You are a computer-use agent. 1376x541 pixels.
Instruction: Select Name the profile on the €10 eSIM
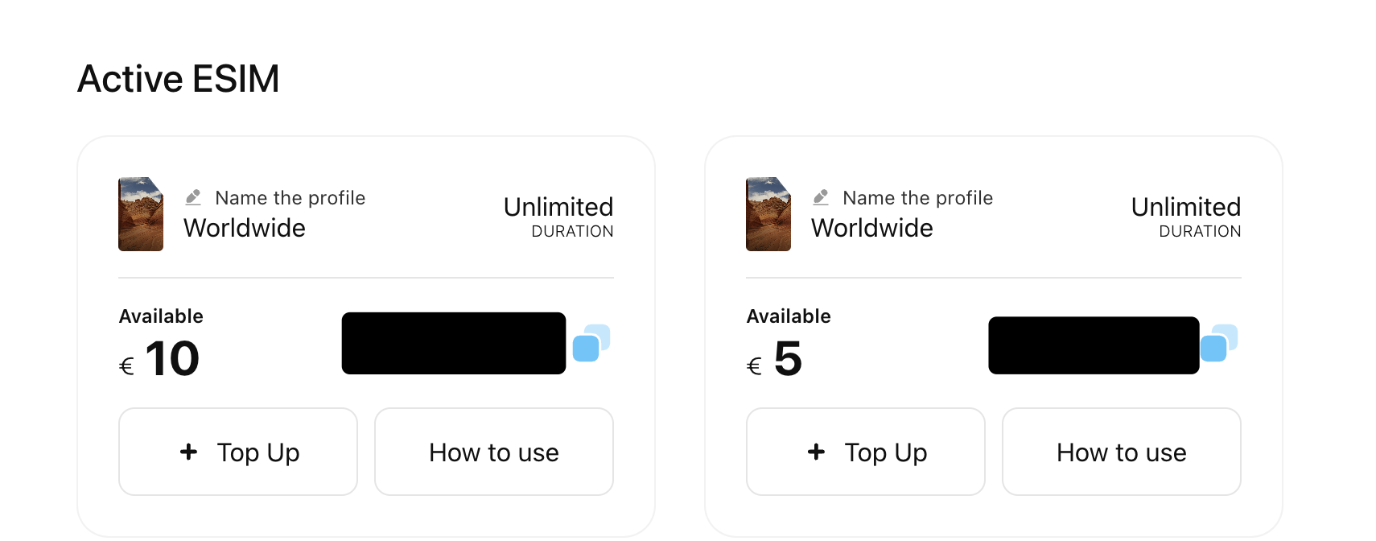tap(290, 198)
